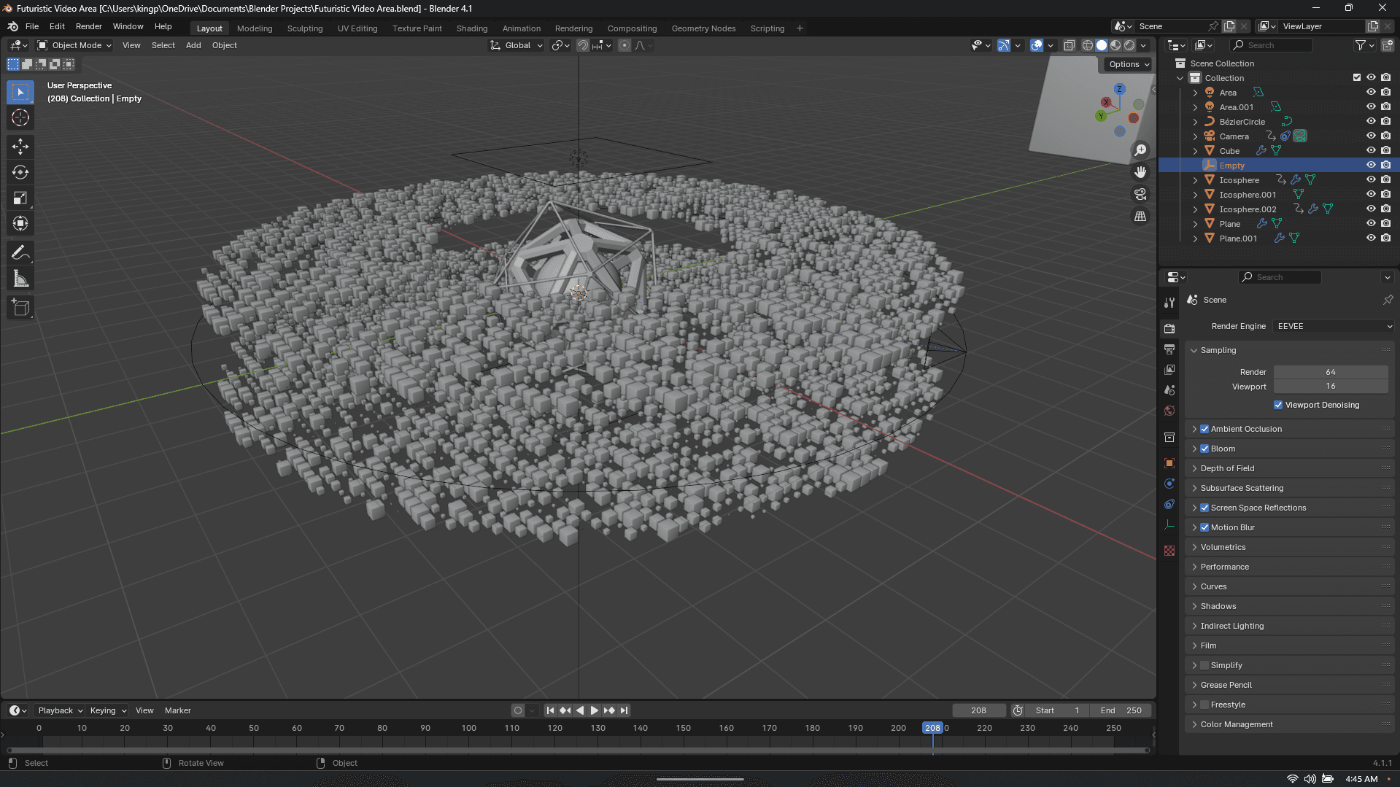The image size is (1400, 787).
Task: Click the current frame field showing 208
Action: (979, 711)
